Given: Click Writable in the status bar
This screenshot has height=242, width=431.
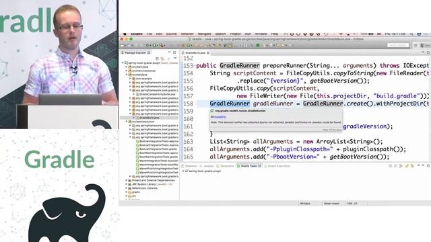Looking at the screenshot, I should point(305,204).
